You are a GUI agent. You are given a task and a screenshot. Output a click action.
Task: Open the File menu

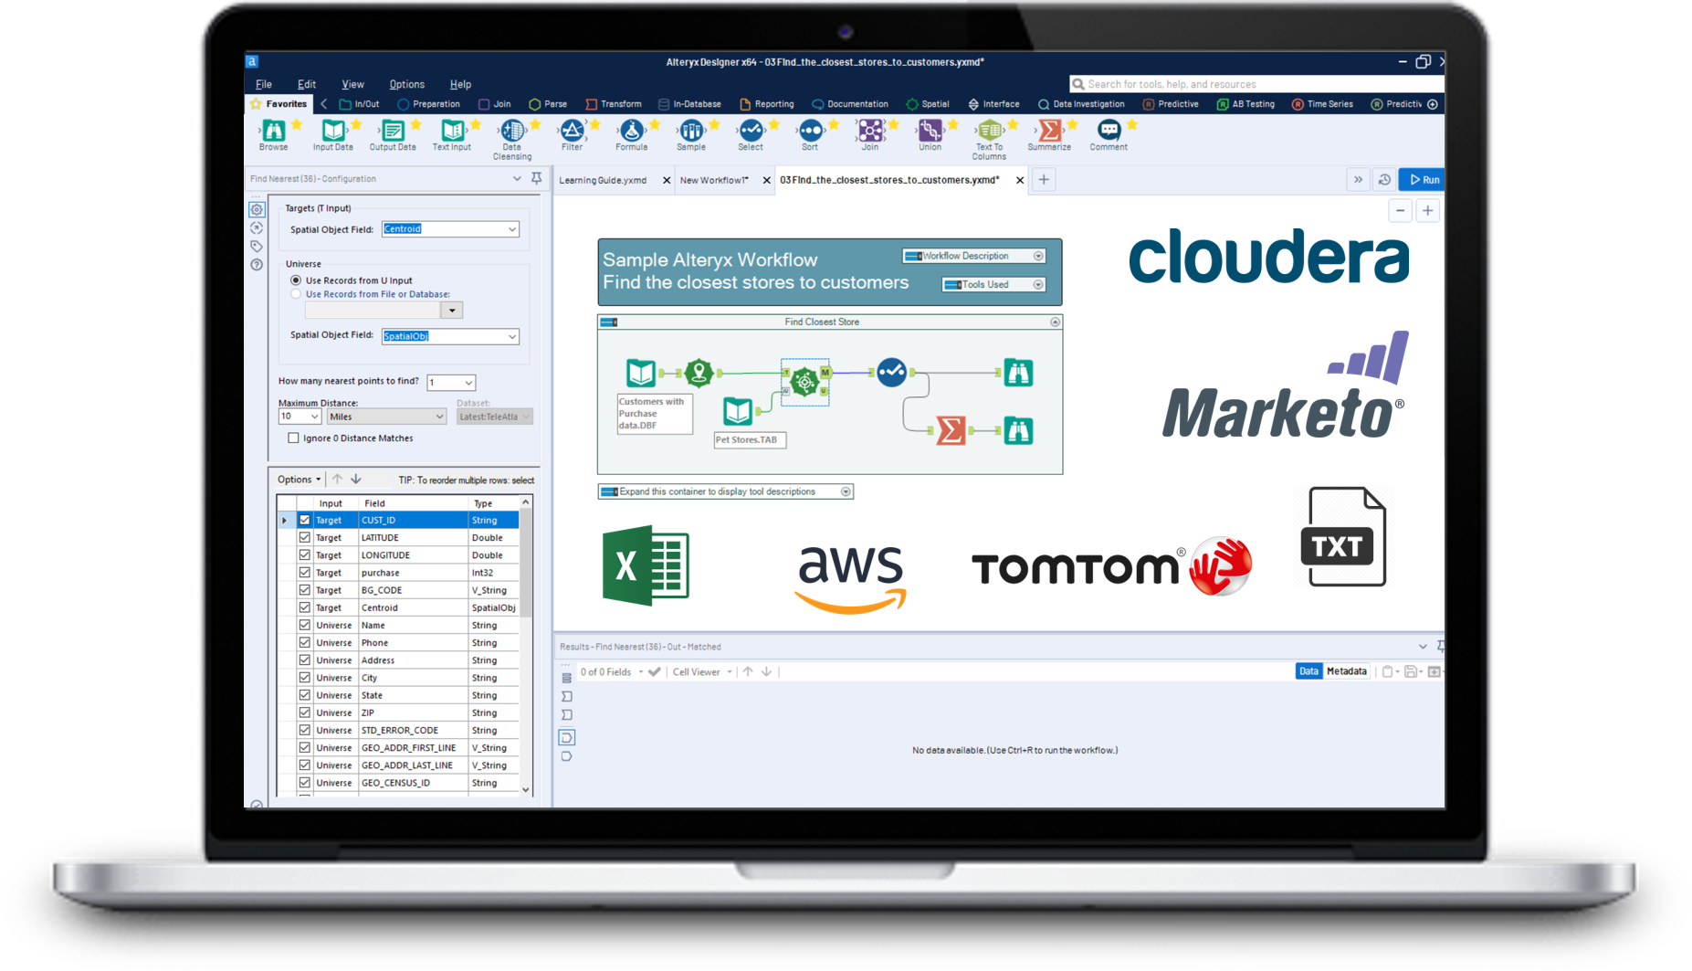264,84
